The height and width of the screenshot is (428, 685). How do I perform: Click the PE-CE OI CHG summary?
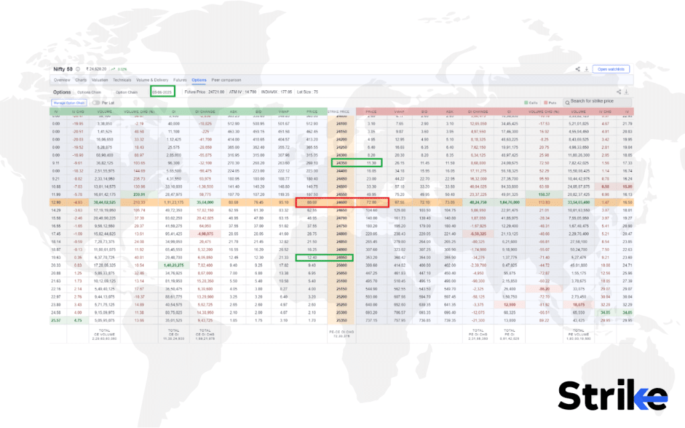(341, 334)
